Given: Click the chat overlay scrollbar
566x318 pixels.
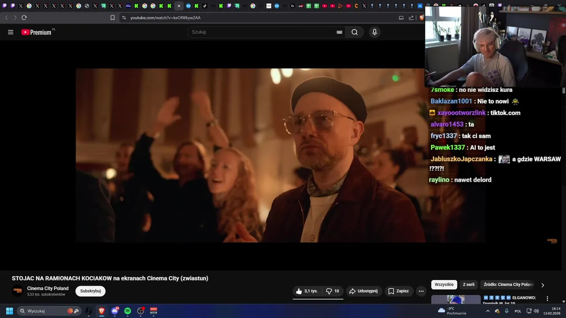Looking at the screenshot, I should (x=564, y=90).
